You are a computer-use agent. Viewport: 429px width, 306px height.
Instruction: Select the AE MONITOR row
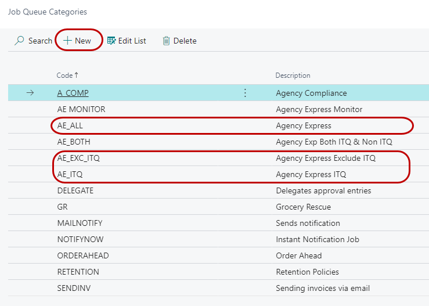(x=81, y=109)
